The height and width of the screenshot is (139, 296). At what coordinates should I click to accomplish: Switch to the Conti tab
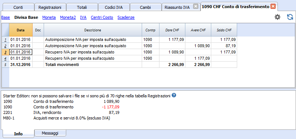point(18,7)
